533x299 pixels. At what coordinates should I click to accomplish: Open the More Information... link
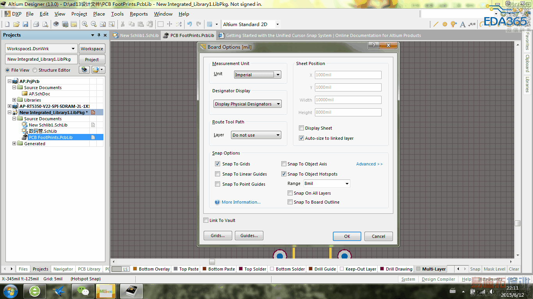click(x=241, y=202)
